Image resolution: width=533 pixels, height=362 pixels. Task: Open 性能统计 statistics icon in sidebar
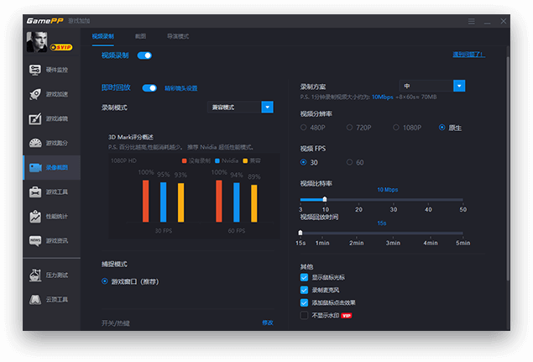tap(49, 216)
